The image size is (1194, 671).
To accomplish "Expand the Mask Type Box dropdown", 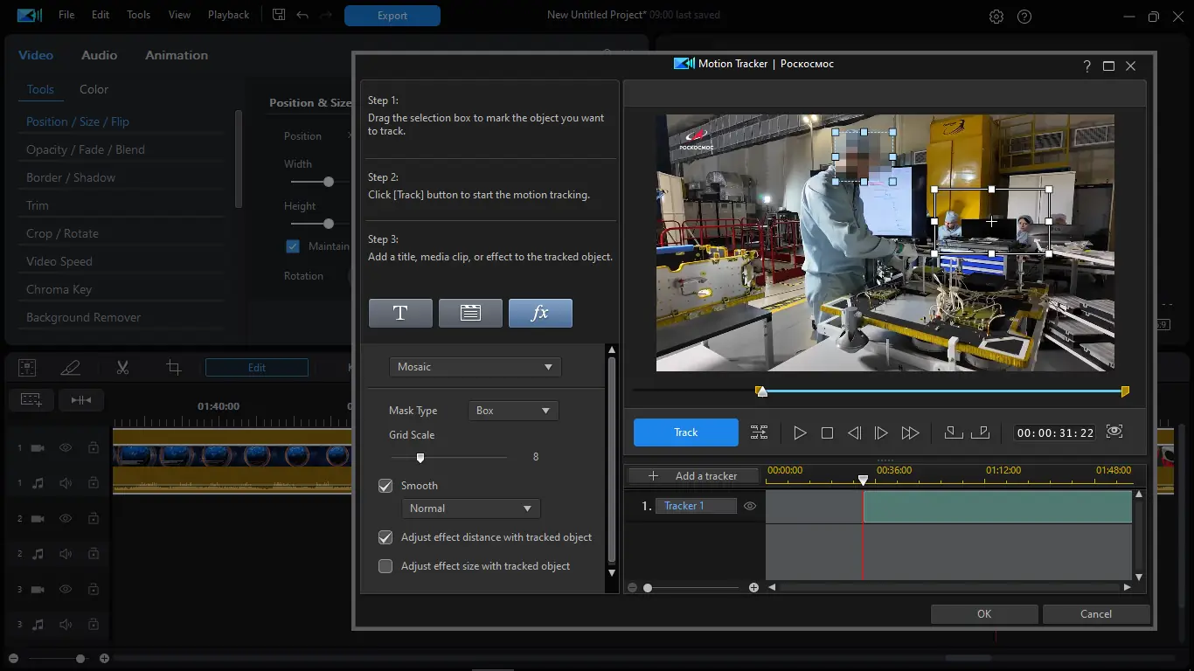I will click(x=513, y=411).
